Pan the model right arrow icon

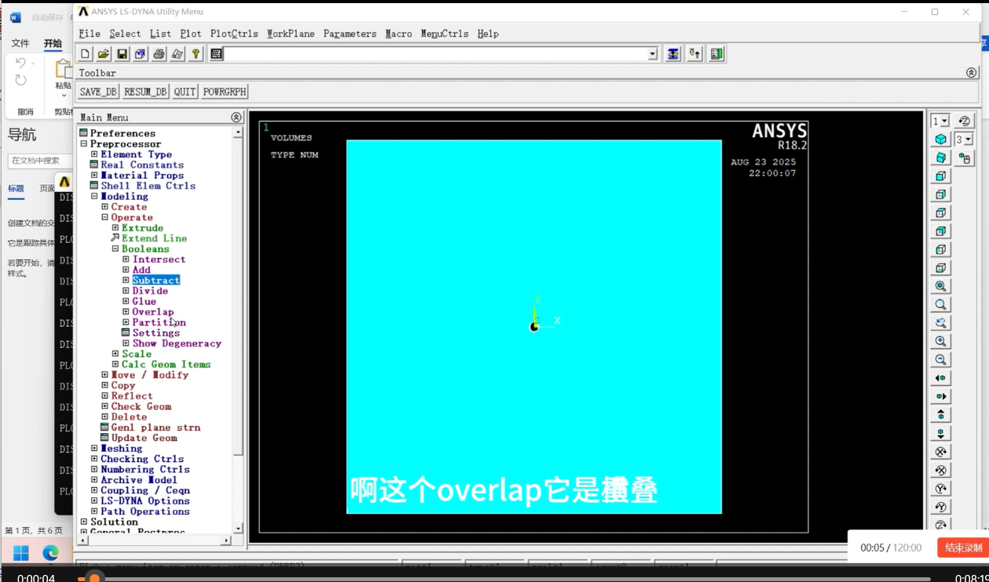940,397
